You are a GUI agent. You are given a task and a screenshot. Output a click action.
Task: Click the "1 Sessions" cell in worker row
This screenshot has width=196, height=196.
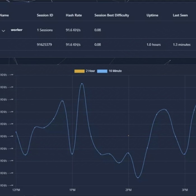(45, 30)
